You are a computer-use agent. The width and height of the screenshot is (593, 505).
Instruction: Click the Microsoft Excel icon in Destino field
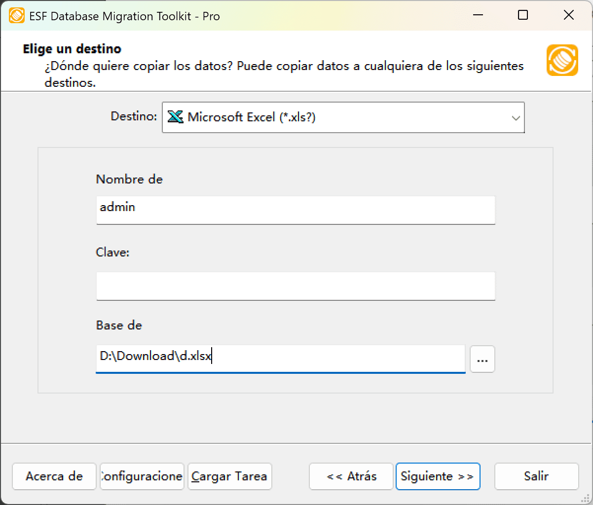coord(175,117)
